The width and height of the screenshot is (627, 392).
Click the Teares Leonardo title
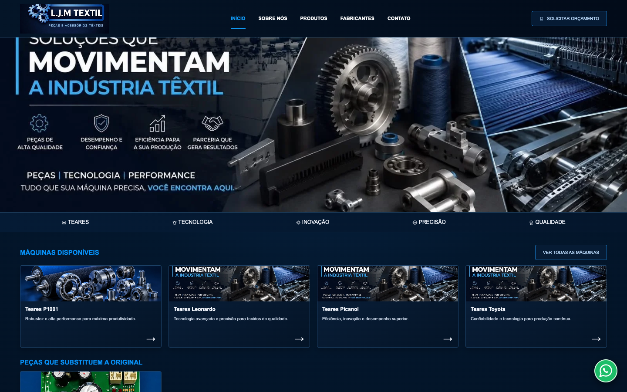[194, 309]
